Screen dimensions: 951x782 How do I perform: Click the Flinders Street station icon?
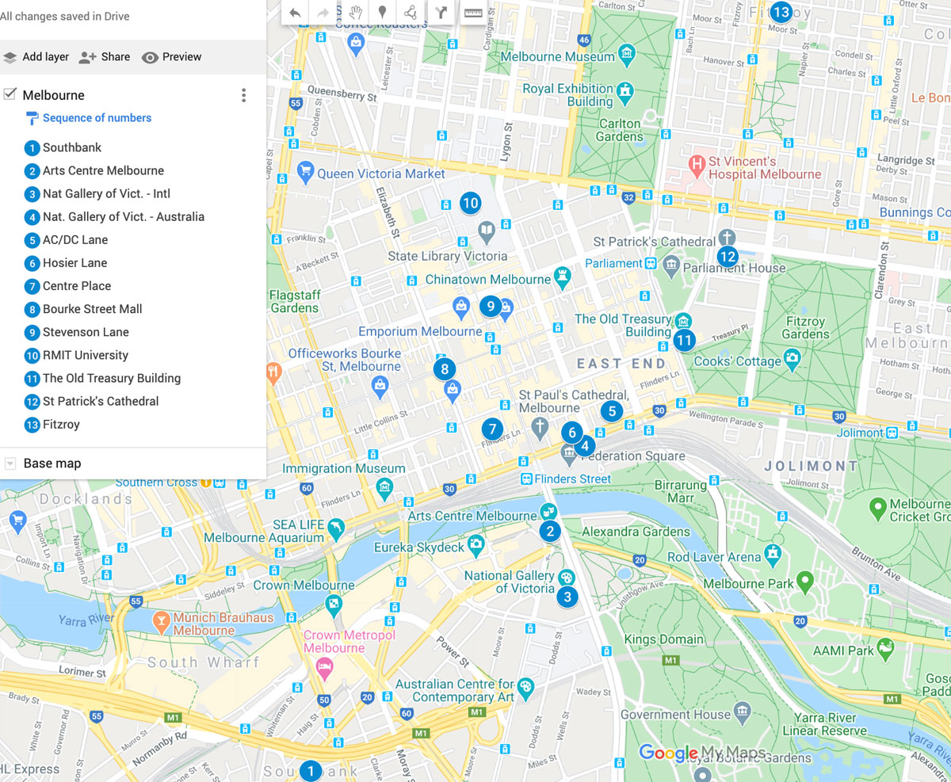click(x=526, y=479)
